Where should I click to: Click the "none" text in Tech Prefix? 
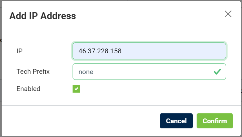coord(86,72)
